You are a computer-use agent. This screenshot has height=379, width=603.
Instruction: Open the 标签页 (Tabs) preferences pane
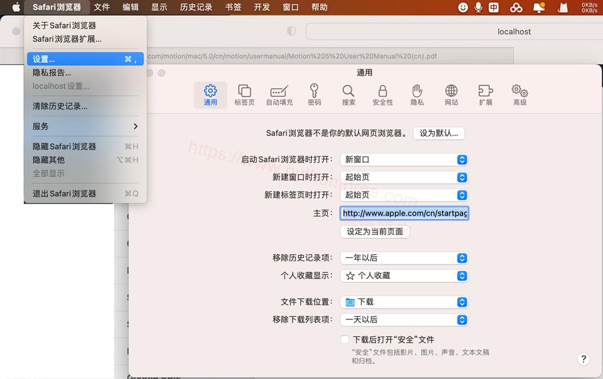point(244,95)
